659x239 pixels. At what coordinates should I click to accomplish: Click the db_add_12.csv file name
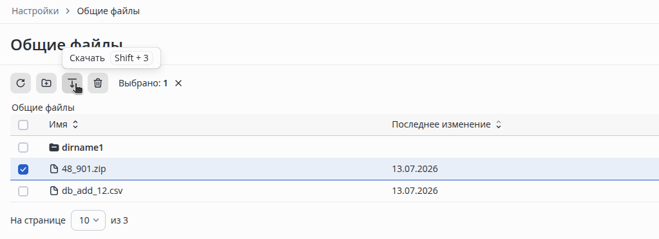click(92, 191)
